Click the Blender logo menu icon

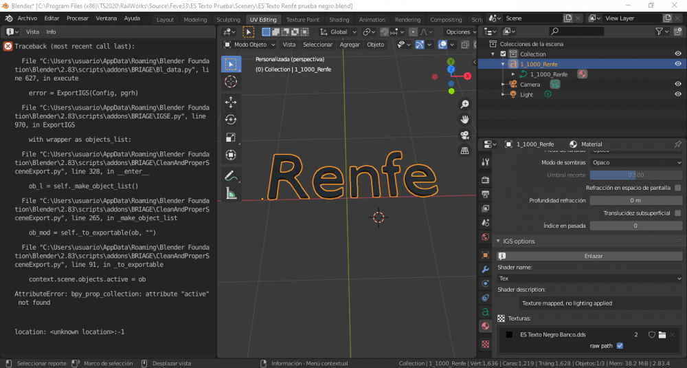tap(8, 19)
